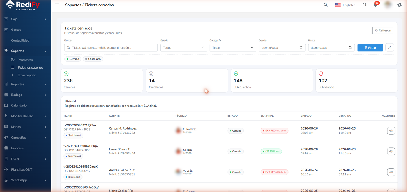Open Empresa in the sidebar
The width and height of the screenshot is (407, 192).
(17, 148)
